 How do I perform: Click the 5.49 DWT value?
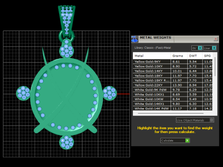(x=193, y=99)
